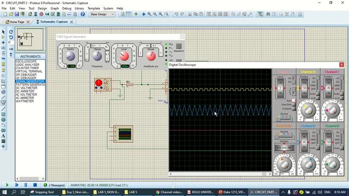Screen dimensions: 349x196
Task: Select DC VOLTMETER in instruments list
Action: tap(31, 88)
